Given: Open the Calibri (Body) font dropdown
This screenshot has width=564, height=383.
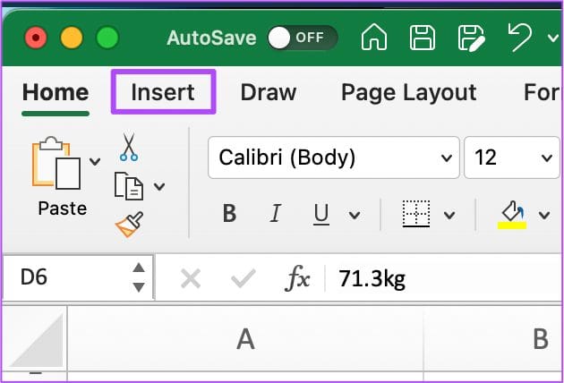Looking at the screenshot, I should click(x=445, y=158).
